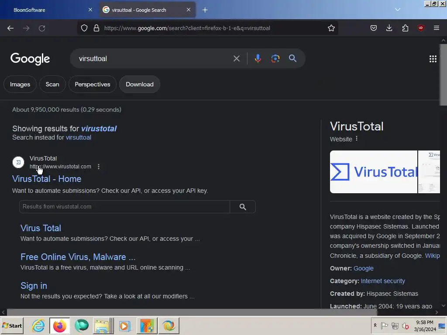Start voice search with microphone icon

(x=258, y=58)
